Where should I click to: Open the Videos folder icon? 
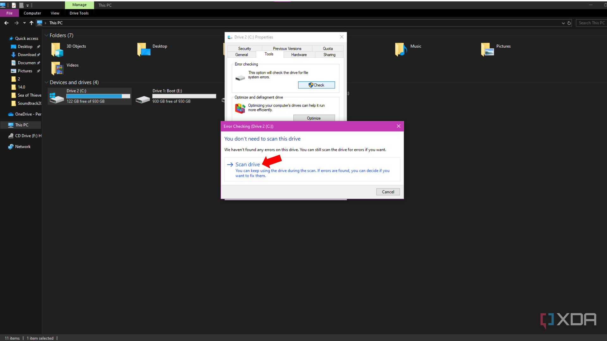click(x=57, y=68)
